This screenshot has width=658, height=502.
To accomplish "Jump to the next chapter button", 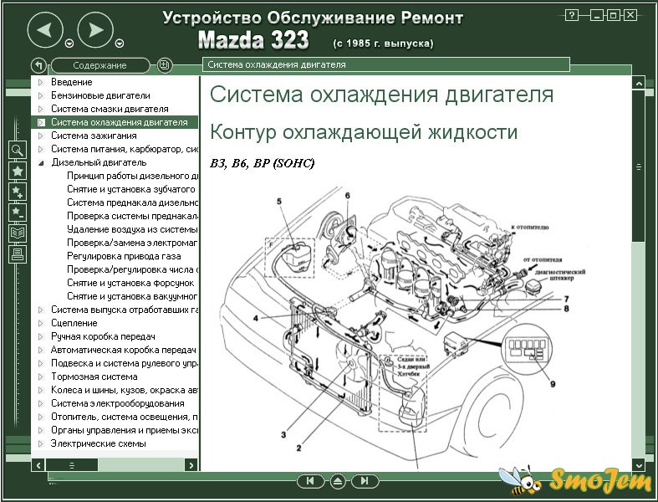I will click(365, 481).
